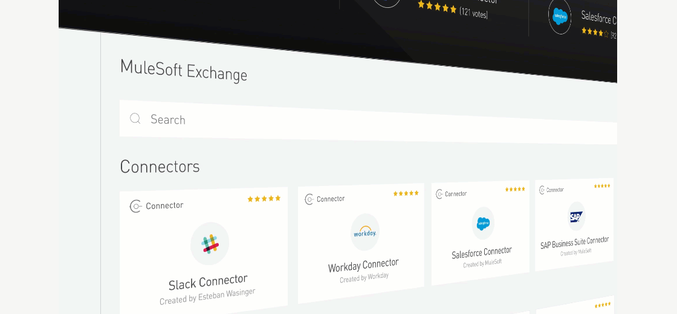Image resolution: width=677 pixels, height=314 pixels.
Task: Click the connector type icon on the Workday card
Action: pos(309,199)
